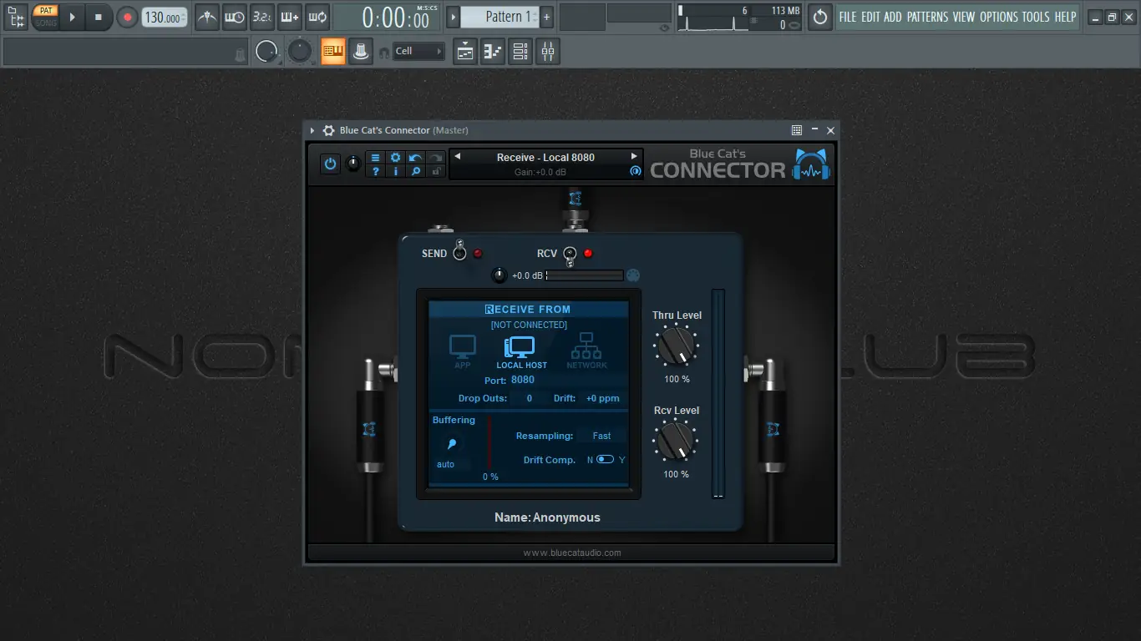Click the plugin window grid layout icon

(x=797, y=130)
